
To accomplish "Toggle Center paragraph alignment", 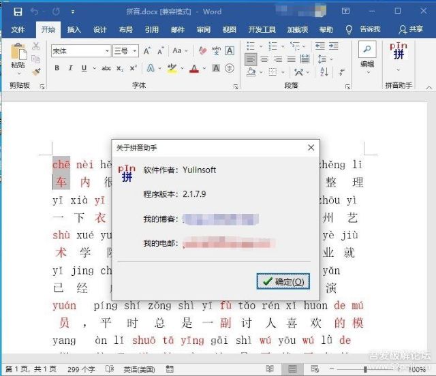I will (x=264, y=59).
